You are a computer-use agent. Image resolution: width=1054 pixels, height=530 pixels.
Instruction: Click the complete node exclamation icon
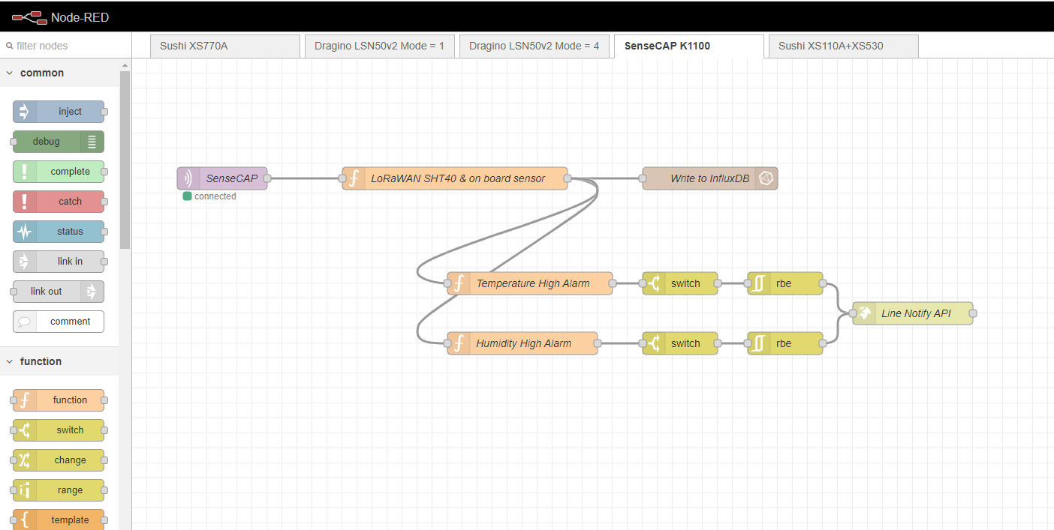pos(24,172)
